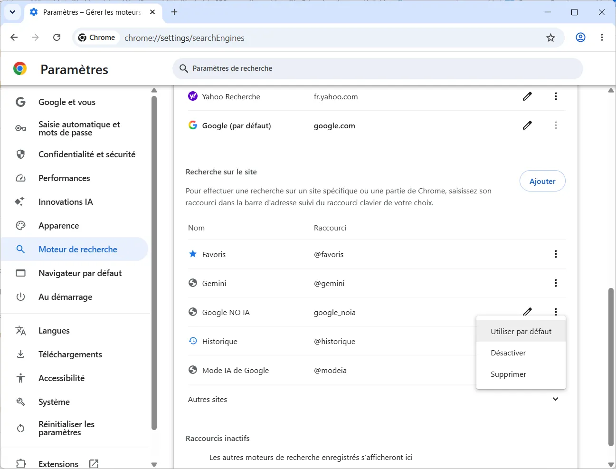
Task: Open more actions for Favoris
Action: pyautogui.click(x=556, y=254)
